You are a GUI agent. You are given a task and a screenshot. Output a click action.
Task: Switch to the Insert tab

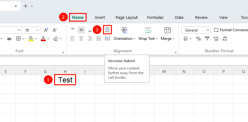[x=100, y=18]
